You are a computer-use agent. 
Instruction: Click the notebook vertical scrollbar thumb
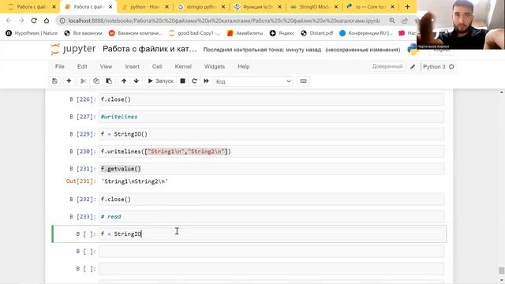[502, 270]
